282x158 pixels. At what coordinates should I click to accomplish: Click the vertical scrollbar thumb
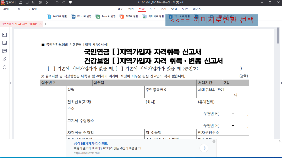click(278, 35)
